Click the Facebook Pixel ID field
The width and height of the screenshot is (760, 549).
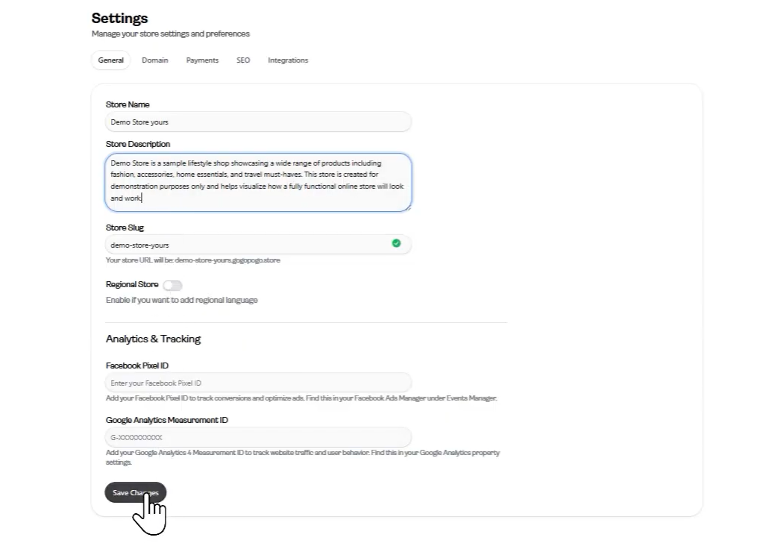point(258,383)
